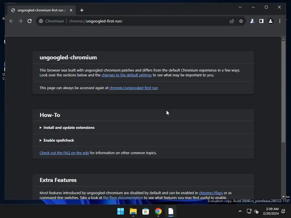Open File Explorer from the taskbar
This screenshot has width=291, height=218.
click(133, 211)
